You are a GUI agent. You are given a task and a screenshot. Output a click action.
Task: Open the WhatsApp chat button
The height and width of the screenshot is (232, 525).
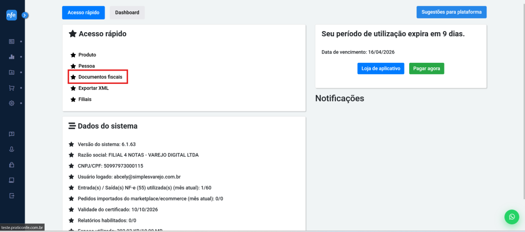coord(511,217)
